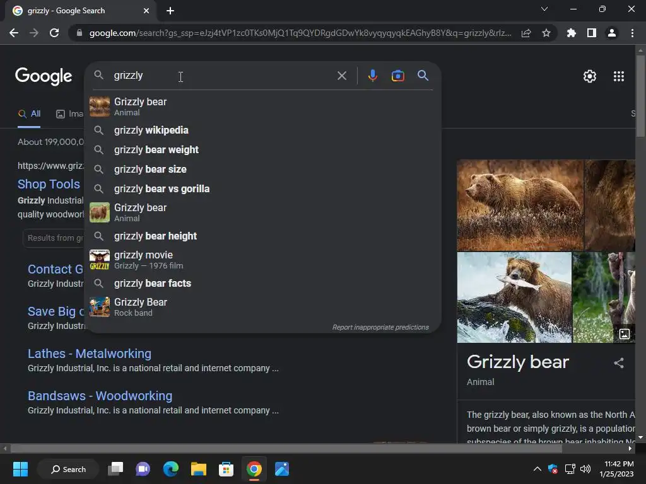Viewport: 646px width, 484px height.
Task: Open Bandsaws - Woodworking link
Action: (100, 396)
